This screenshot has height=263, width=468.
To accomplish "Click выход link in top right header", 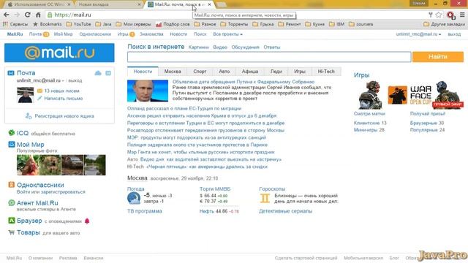I will (x=454, y=34).
